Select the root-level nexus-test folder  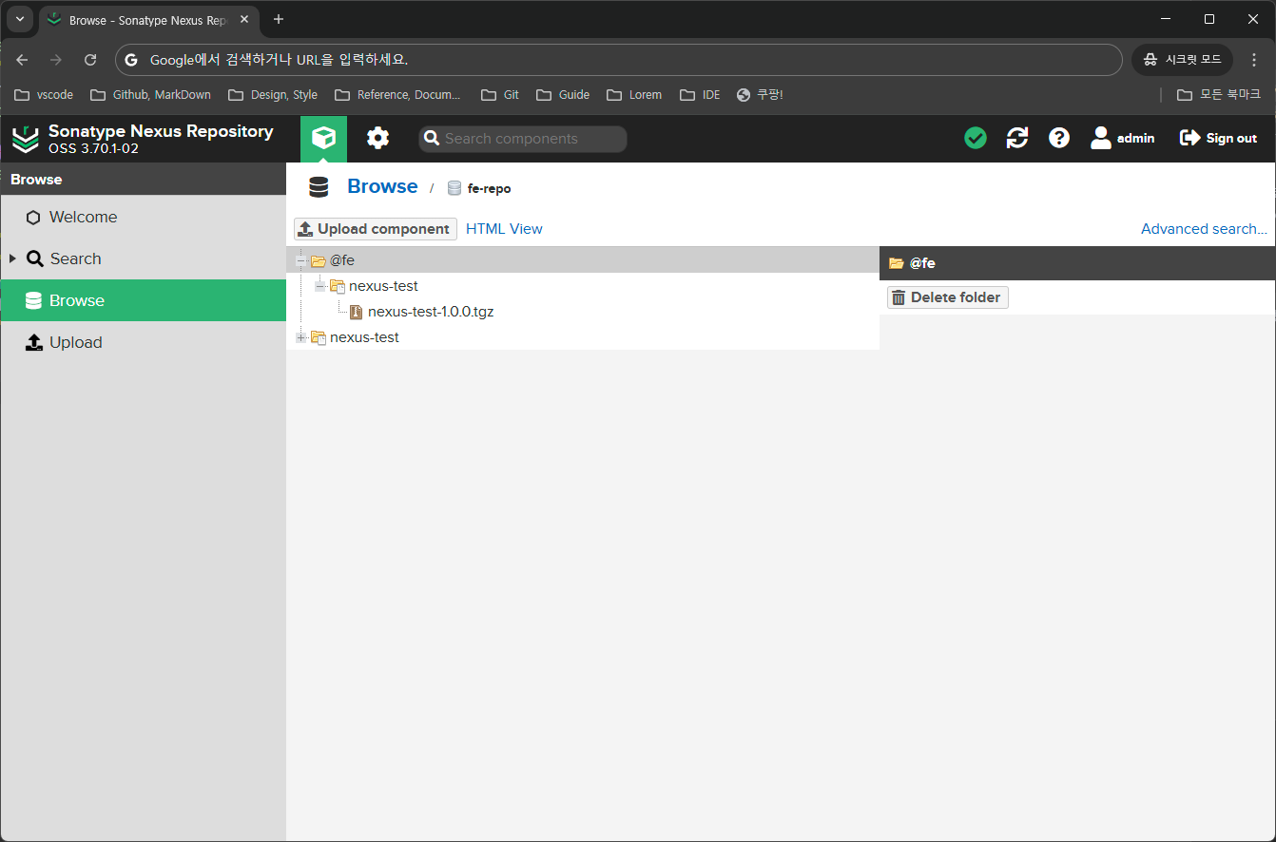[364, 337]
